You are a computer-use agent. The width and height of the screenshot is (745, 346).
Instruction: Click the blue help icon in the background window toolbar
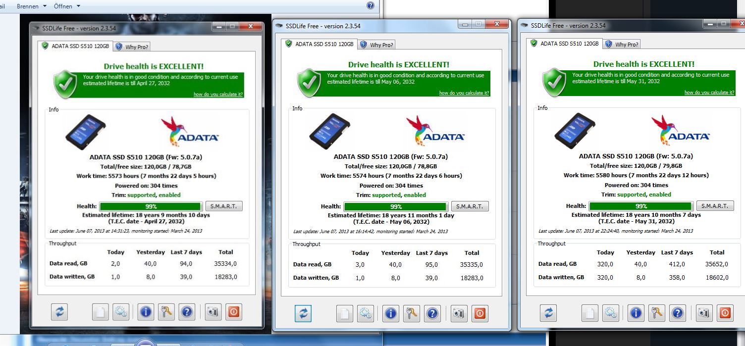371,5
